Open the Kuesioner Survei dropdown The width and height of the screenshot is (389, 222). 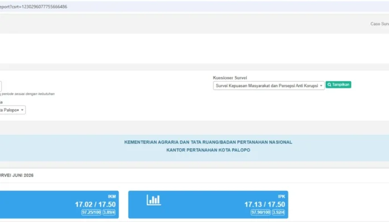(x=268, y=85)
